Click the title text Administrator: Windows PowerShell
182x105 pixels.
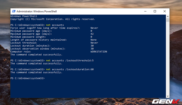pyautogui.click(x=37, y=11)
